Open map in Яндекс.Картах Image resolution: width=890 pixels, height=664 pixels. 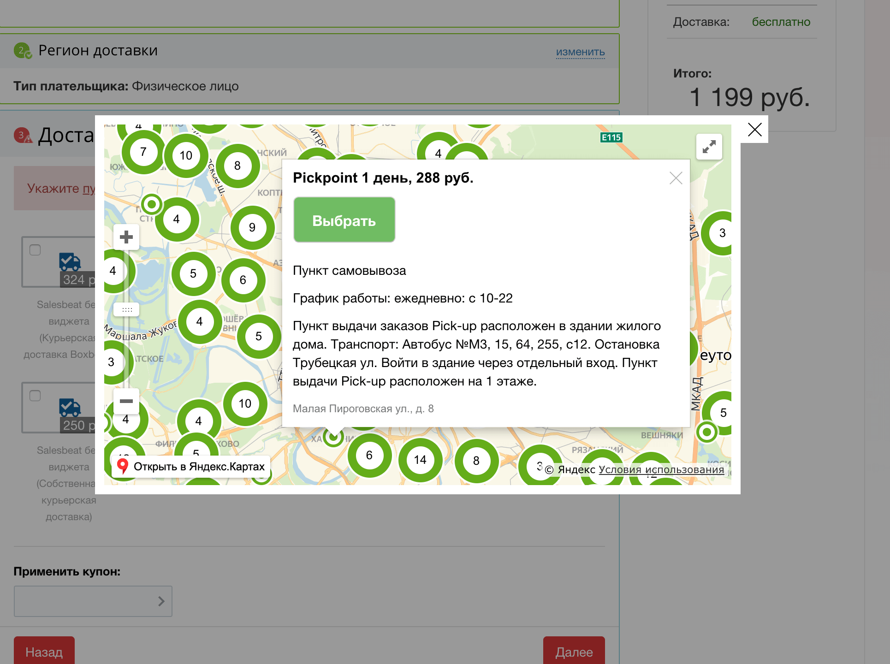[191, 467]
